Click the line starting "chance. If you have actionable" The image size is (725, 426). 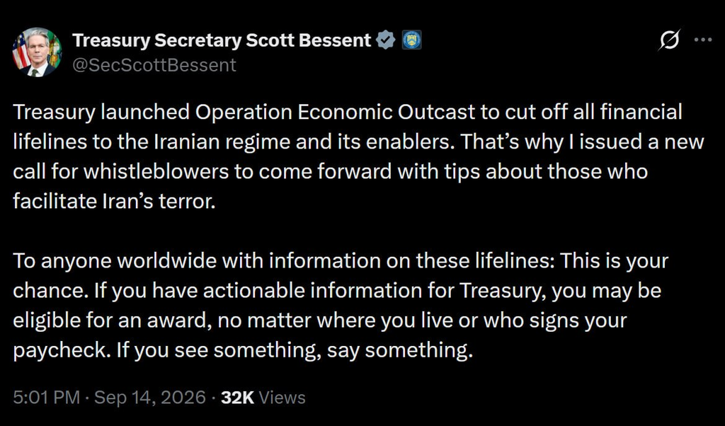pos(337,291)
